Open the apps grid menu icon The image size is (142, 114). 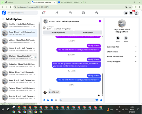point(126,13)
